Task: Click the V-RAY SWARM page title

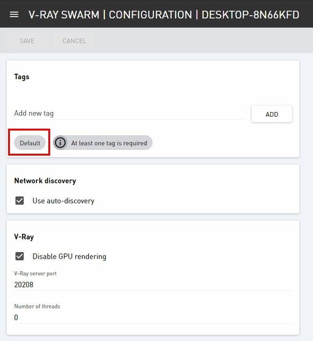Action: 164,15
